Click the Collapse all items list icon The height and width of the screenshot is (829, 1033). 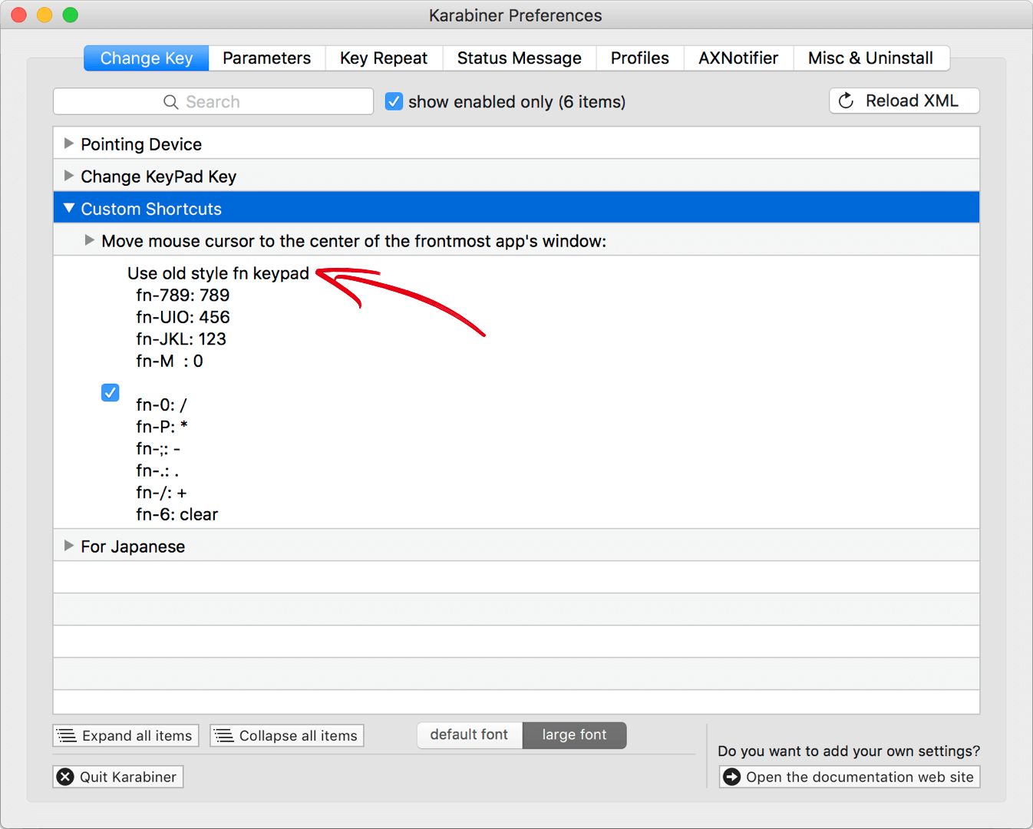click(224, 735)
